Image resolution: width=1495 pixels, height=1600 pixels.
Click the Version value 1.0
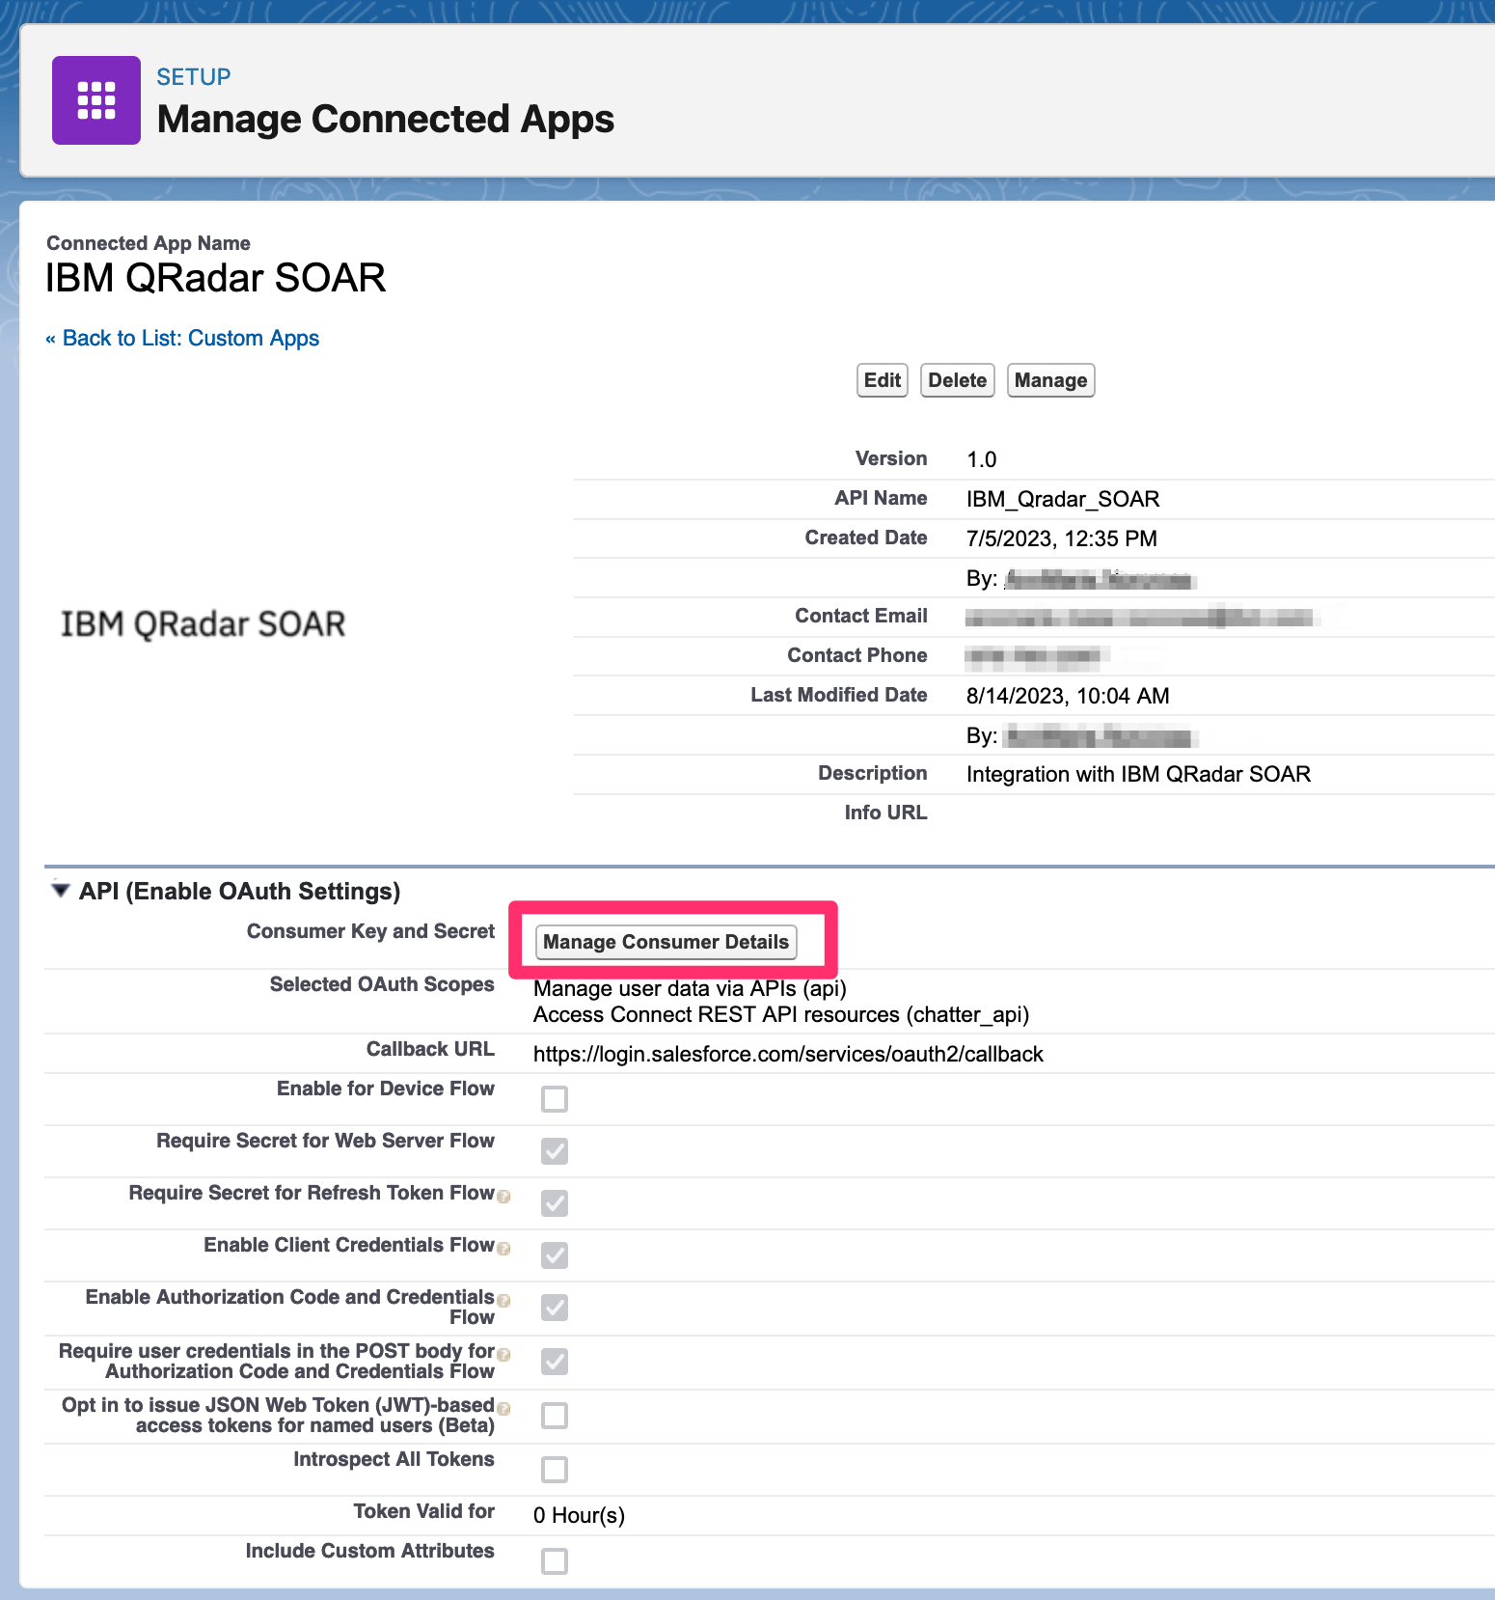point(982,459)
